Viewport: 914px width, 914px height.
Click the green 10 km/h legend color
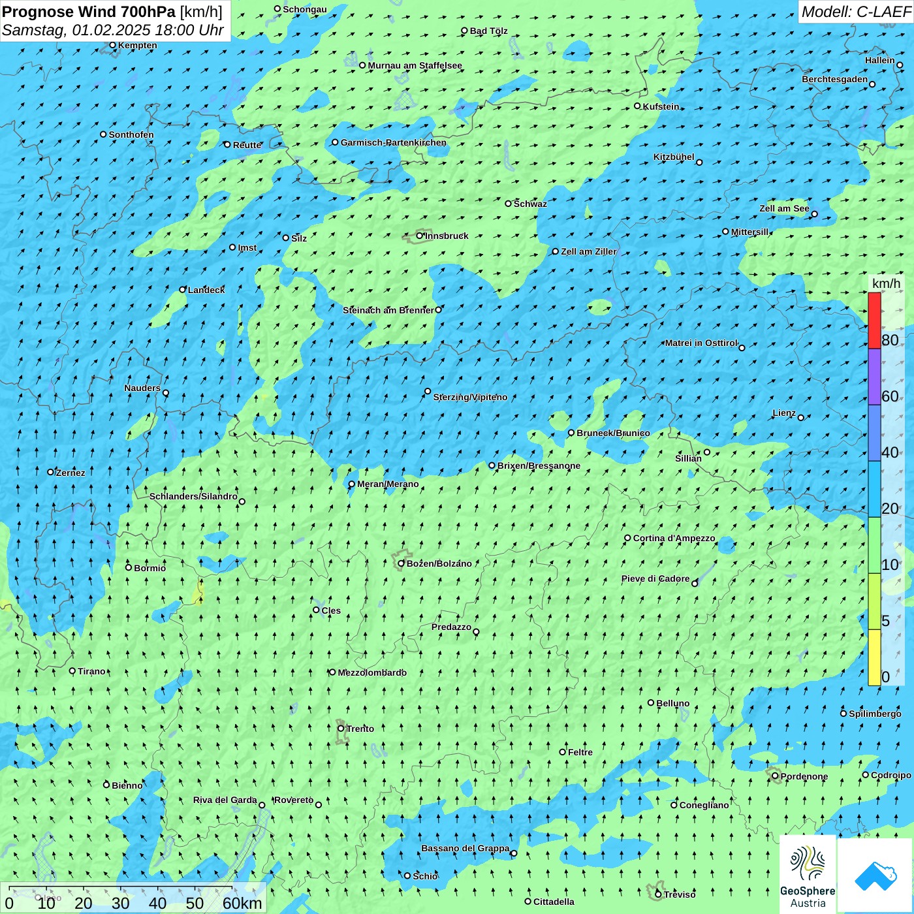(874, 545)
